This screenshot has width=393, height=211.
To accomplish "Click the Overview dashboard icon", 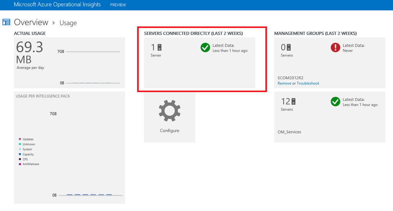I will tap(6, 22).
